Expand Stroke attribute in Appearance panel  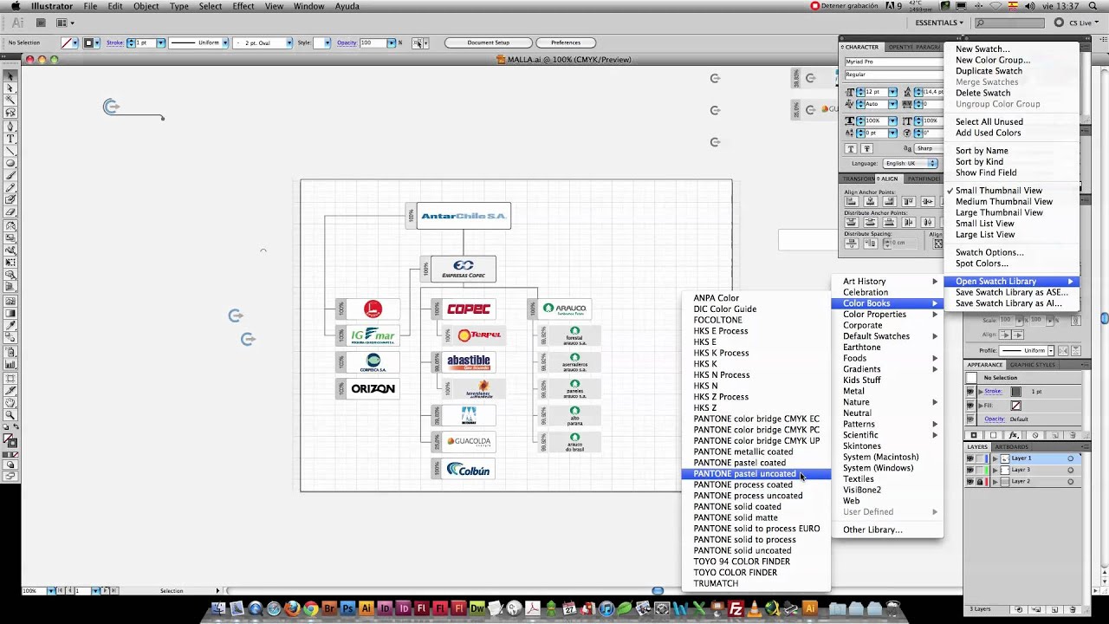(x=979, y=392)
